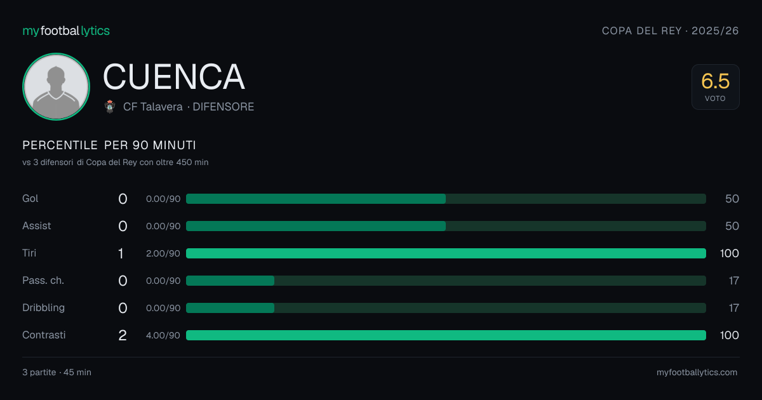The image size is (762, 400).
Task: Select the Contrasti stat label
Action: 44,335
